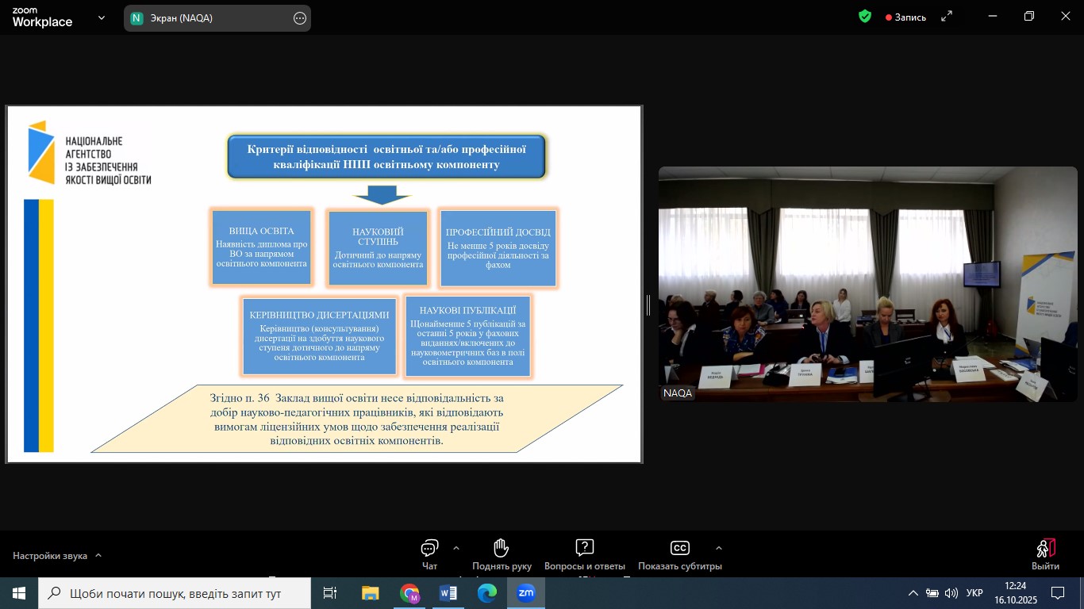Image resolution: width=1084 pixels, height=609 pixels.
Task: Open the Chat panel icon
Action: (x=429, y=549)
